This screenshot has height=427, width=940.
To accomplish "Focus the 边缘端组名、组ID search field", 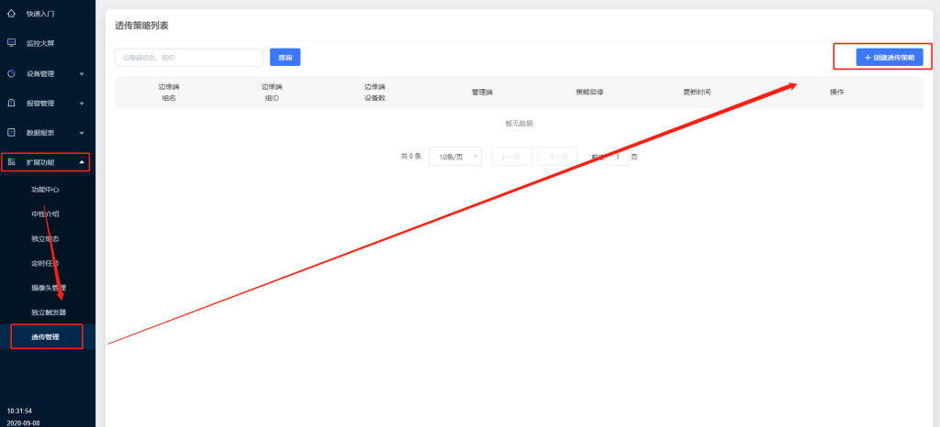I will (x=189, y=58).
